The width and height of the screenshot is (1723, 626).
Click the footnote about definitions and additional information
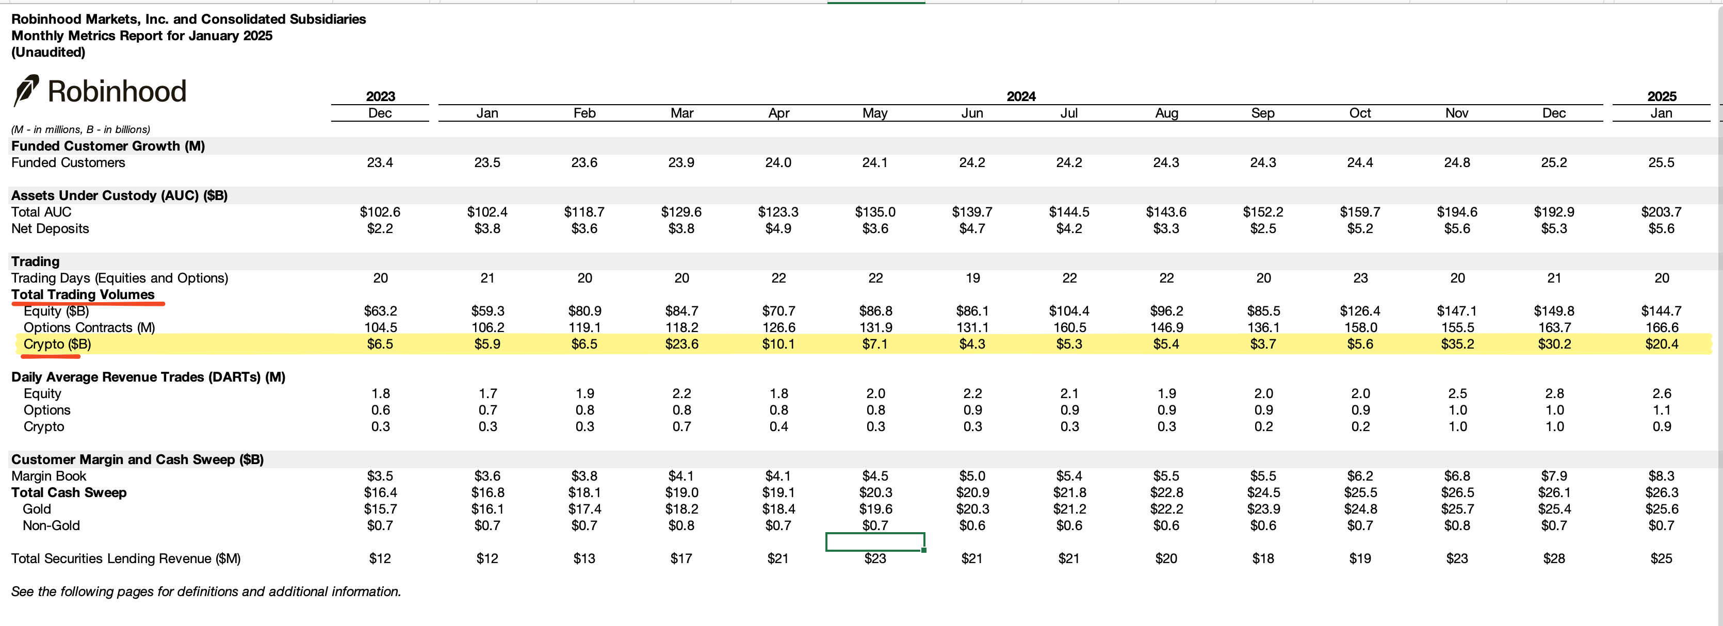pos(206,592)
